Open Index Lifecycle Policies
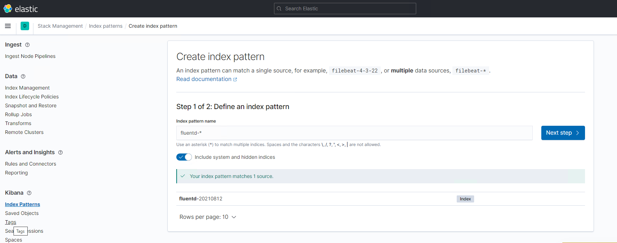Viewport: 617px width, 243px height. (x=32, y=97)
